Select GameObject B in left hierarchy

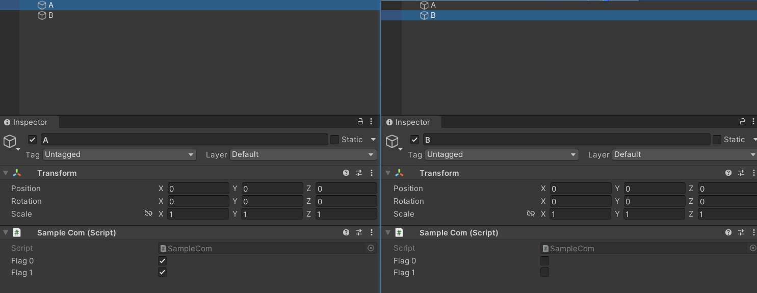(50, 15)
